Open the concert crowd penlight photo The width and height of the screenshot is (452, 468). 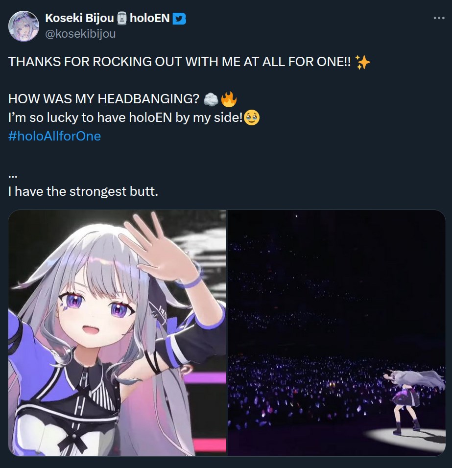(x=336, y=333)
